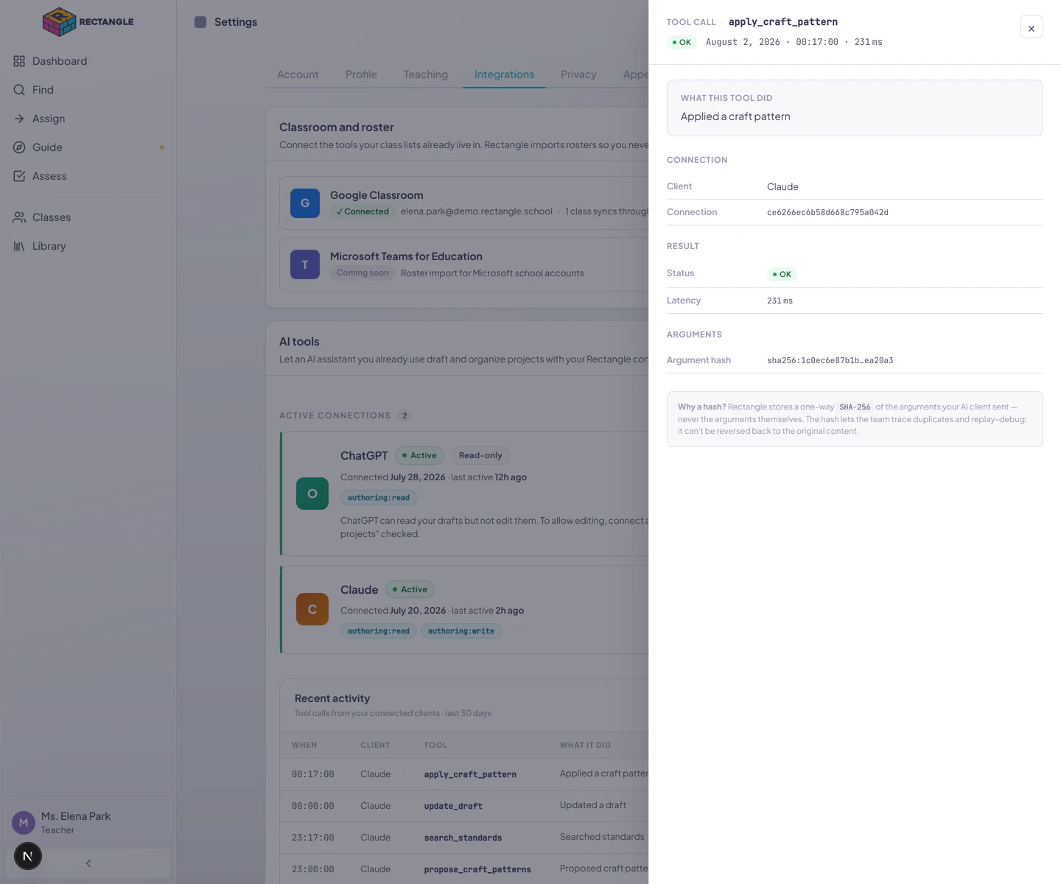Collapse the sidebar with the chevron
Image resolution: width=1061 pixels, height=884 pixels.
[88, 863]
